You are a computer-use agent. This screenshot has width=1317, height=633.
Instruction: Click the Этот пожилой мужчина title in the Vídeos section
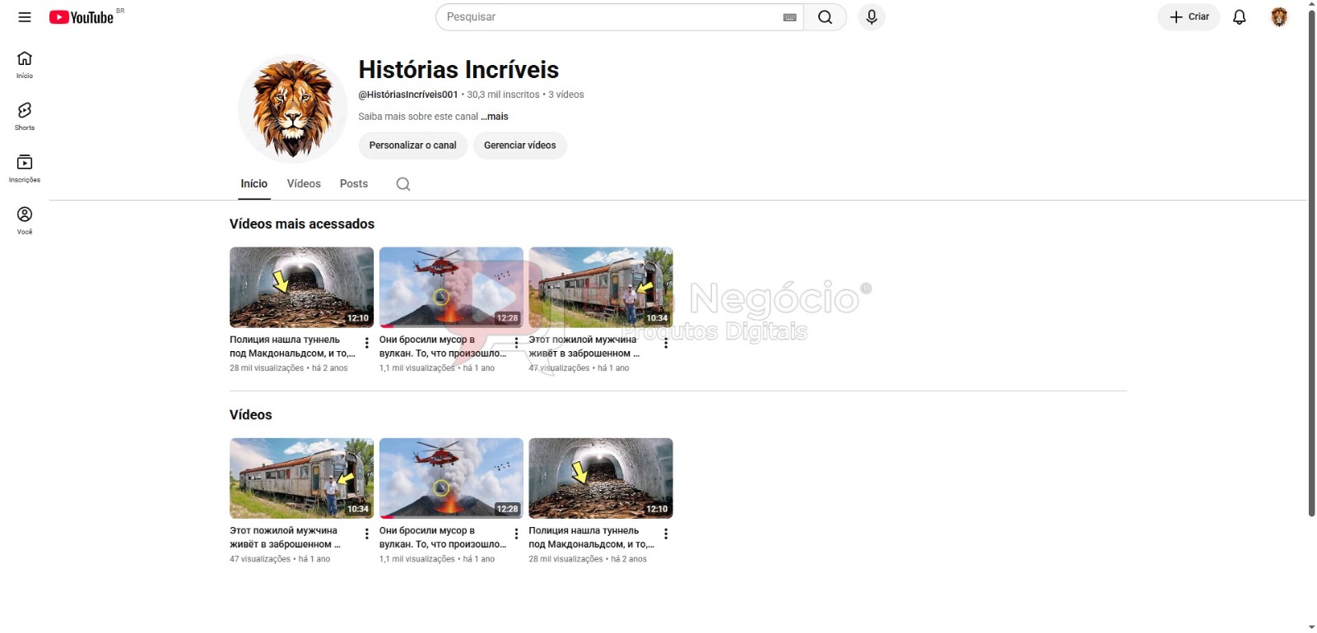click(285, 537)
